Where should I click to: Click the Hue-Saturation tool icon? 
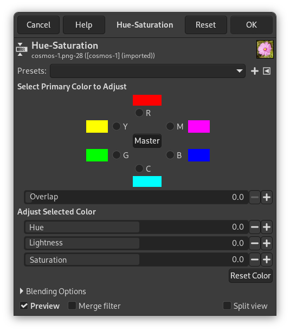[x=22, y=49]
